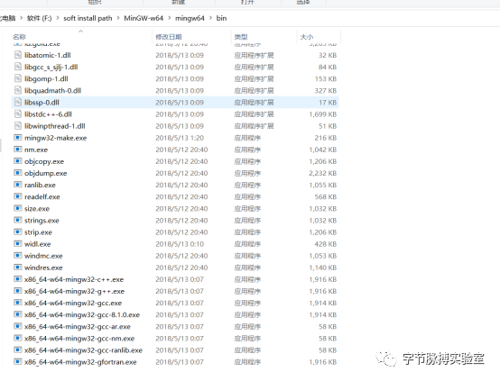This screenshot has width=500, height=381.
Task: Click the 568 KB size of readelf.exe
Action: pyautogui.click(x=326, y=196)
